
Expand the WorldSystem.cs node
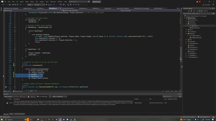pyautogui.click(x=186, y=57)
